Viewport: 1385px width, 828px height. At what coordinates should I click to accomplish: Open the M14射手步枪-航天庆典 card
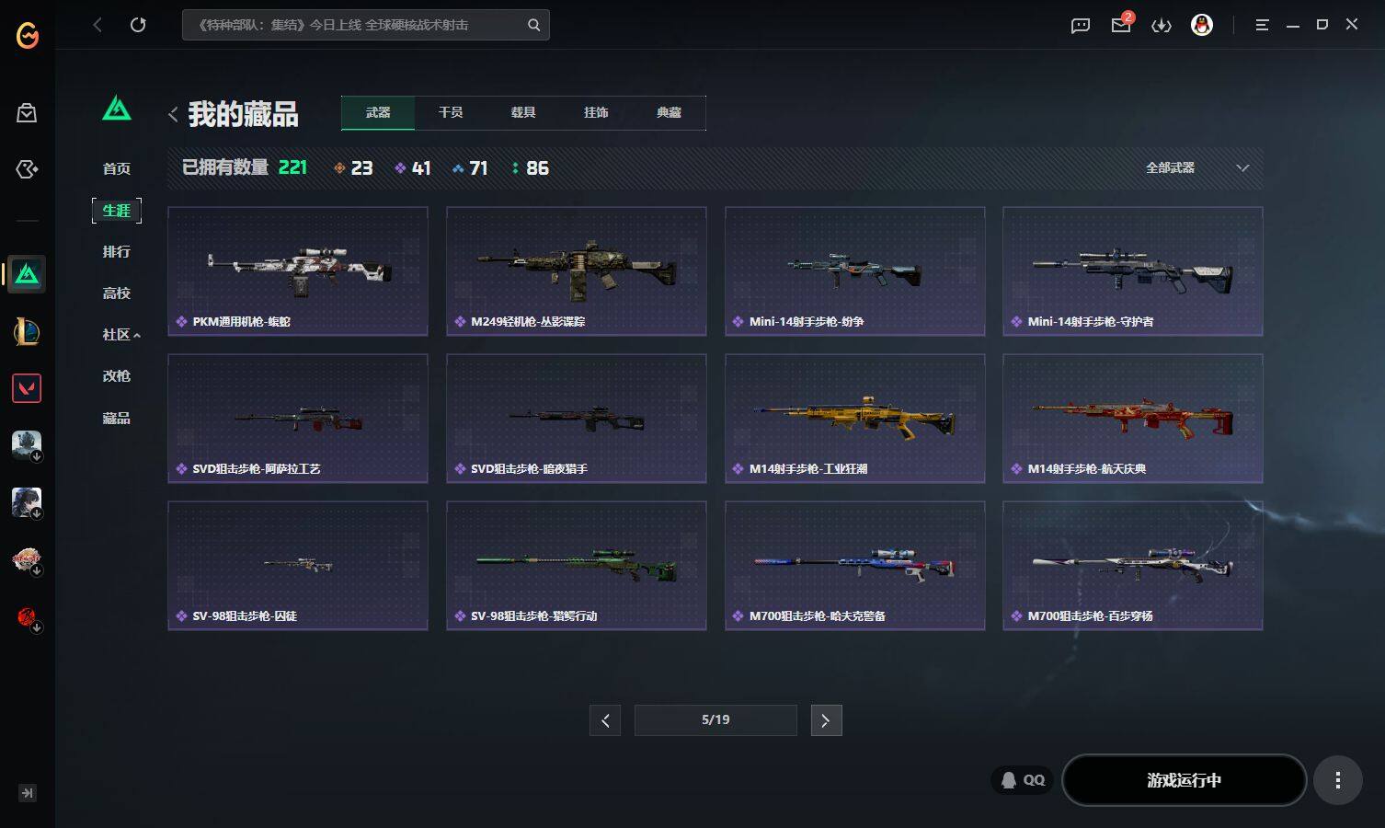click(1133, 419)
